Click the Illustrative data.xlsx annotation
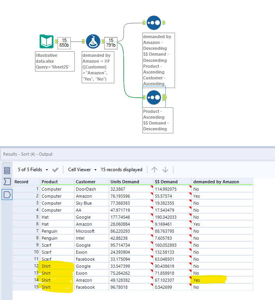The width and height of the screenshot is (275, 300). tap(55, 61)
